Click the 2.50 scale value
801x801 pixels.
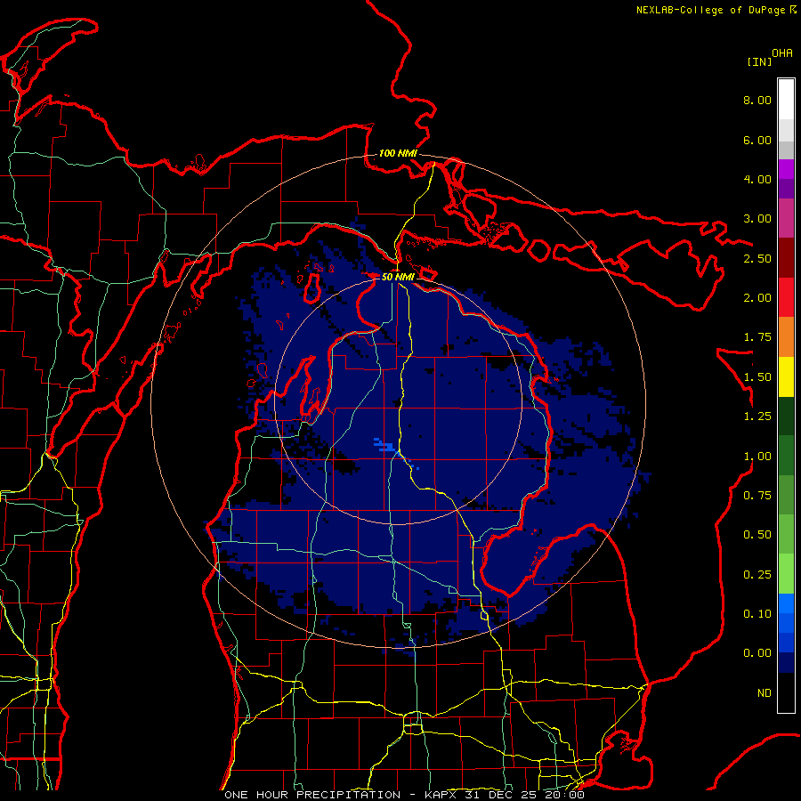click(x=757, y=258)
